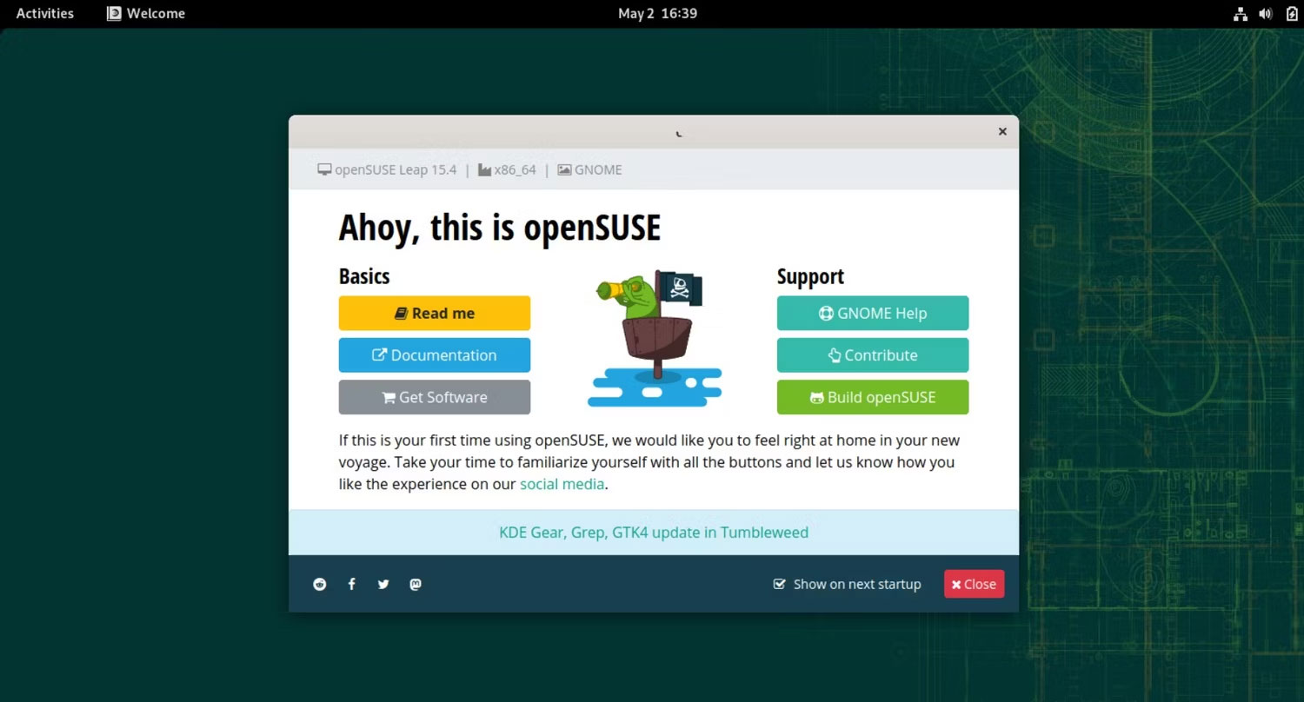Click the chameleon pirate ship illustration

pyautogui.click(x=655, y=338)
